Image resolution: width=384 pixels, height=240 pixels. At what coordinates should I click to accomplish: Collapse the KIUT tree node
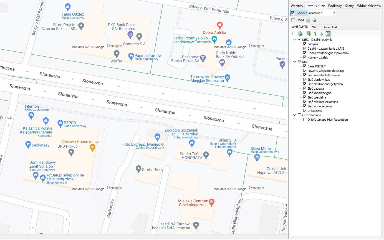coord(295,62)
